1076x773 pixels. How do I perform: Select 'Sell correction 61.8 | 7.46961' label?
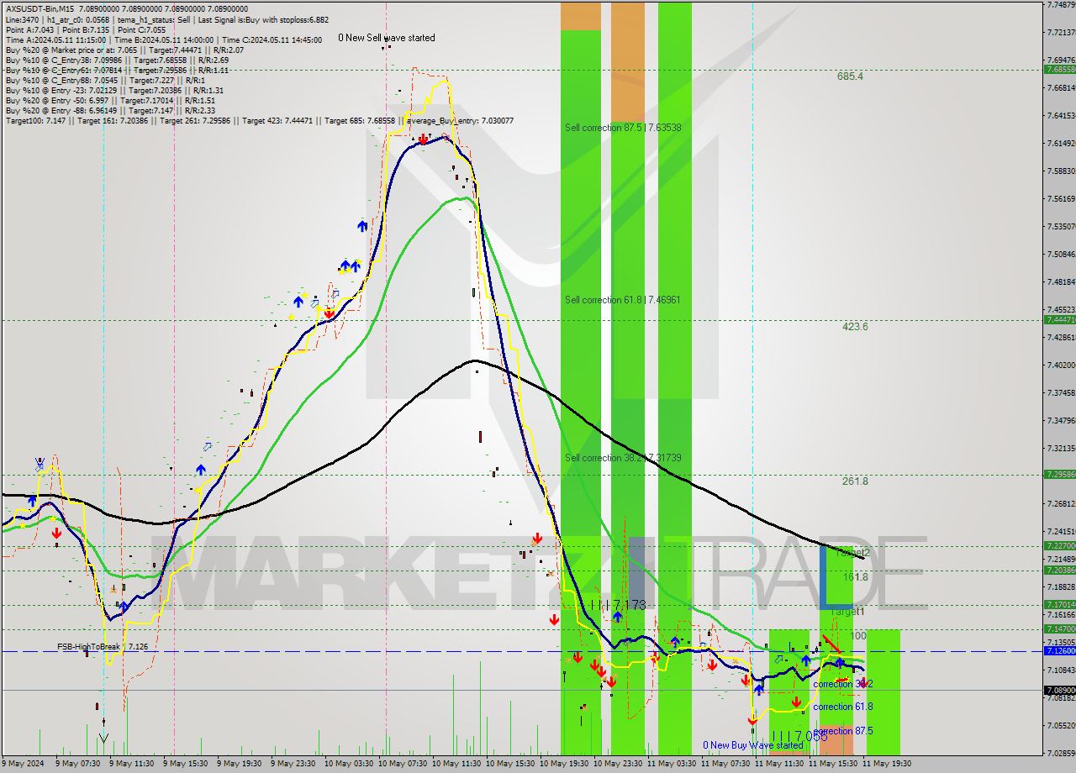pyautogui.click(x=622, y=299)
